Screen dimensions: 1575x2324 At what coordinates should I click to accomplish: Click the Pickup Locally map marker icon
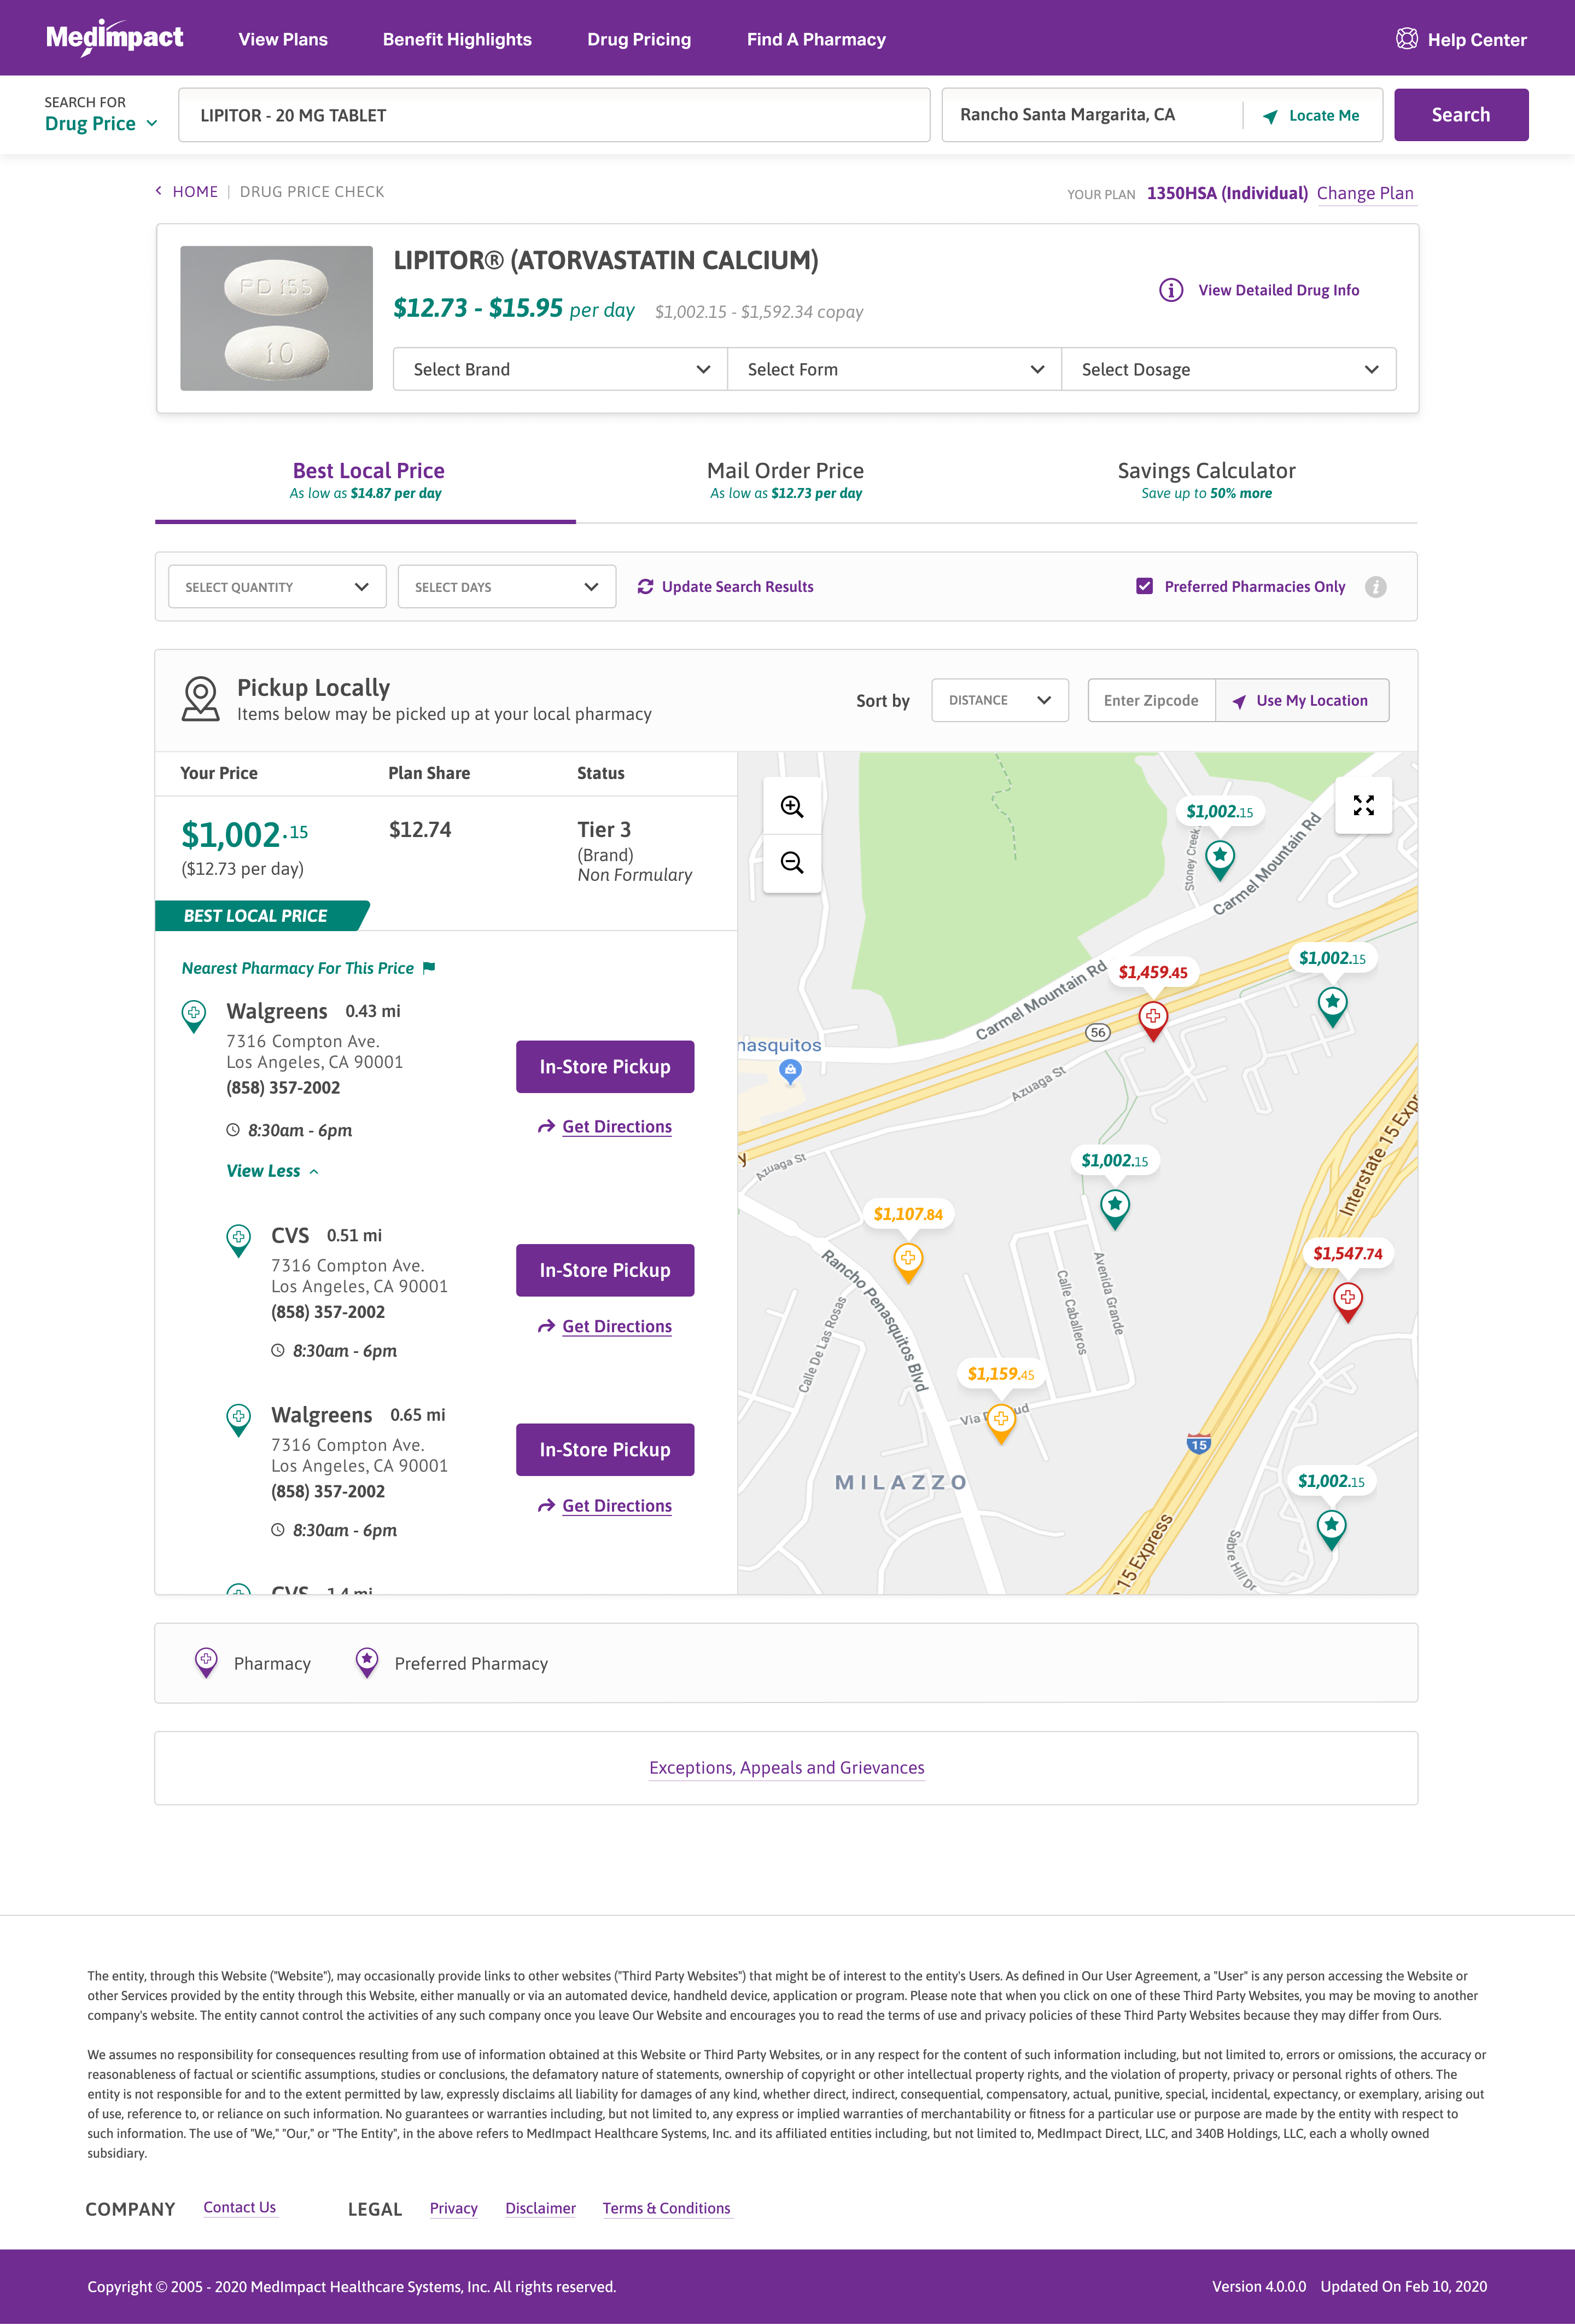click(201, 699)
